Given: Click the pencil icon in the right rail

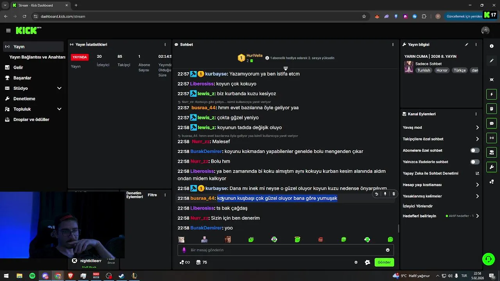Looking at the screenshot, I should (491, 61).
